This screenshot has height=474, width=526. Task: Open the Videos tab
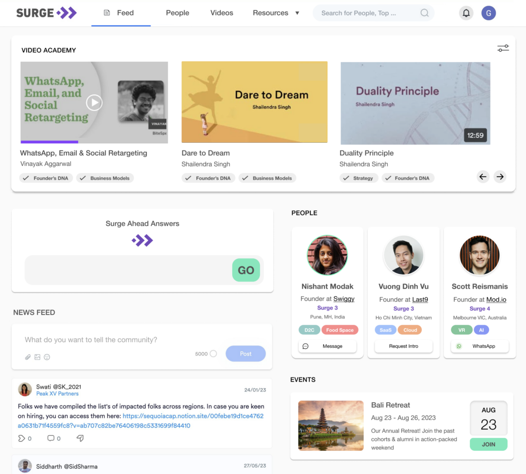pos(221,13)
